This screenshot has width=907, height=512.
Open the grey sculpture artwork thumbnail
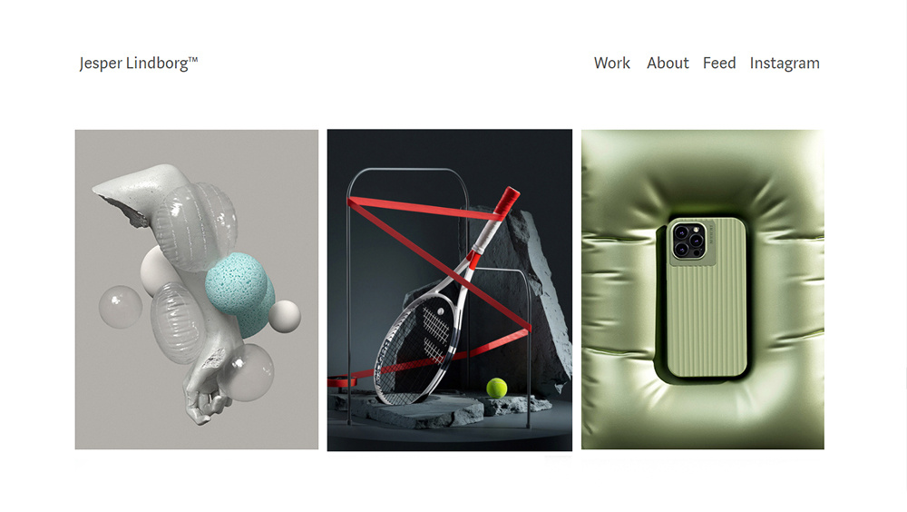pos(197,290)
